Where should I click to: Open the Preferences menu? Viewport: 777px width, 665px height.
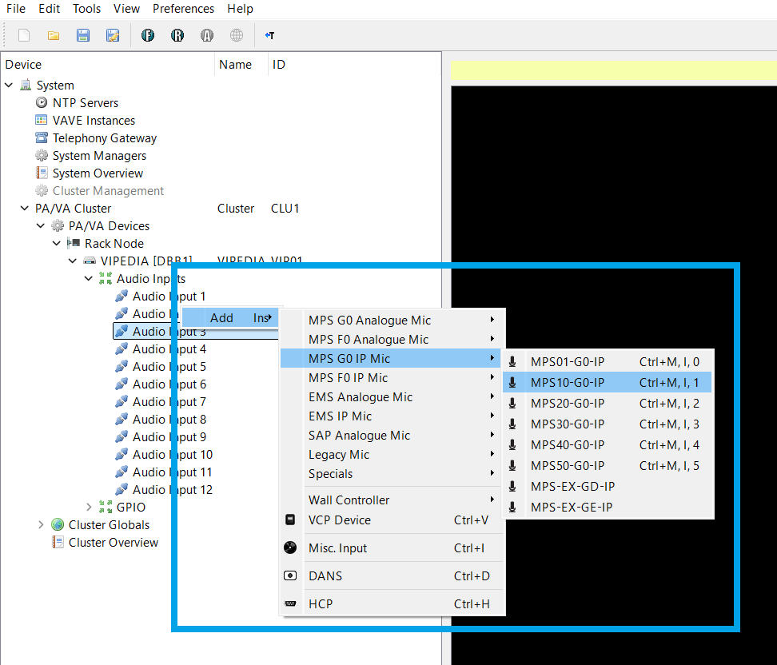[183, 9]
